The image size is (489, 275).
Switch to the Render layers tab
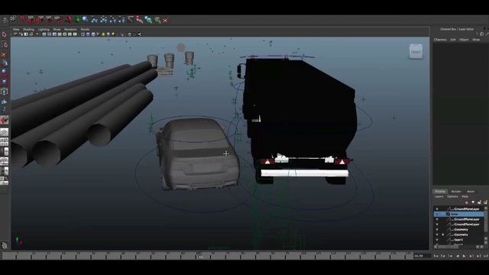point(456,192)
